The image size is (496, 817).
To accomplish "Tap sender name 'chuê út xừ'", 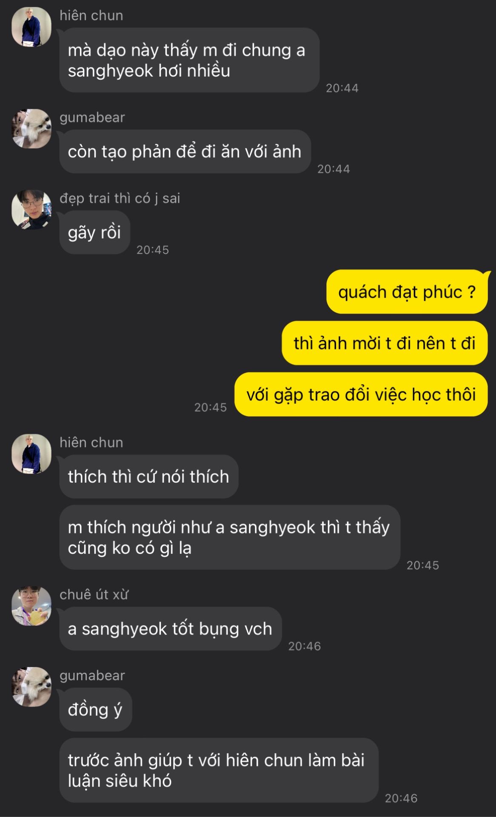I will click(94, 594).
